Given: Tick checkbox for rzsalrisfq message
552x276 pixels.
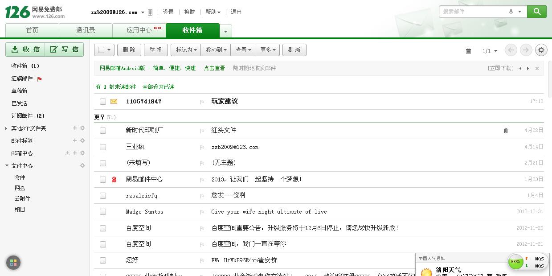Looking at the screenshot, I should (103, 196).
